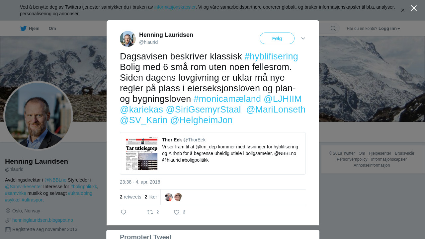Click the Twitter bird Hjem icon

(x=23, y=29)
